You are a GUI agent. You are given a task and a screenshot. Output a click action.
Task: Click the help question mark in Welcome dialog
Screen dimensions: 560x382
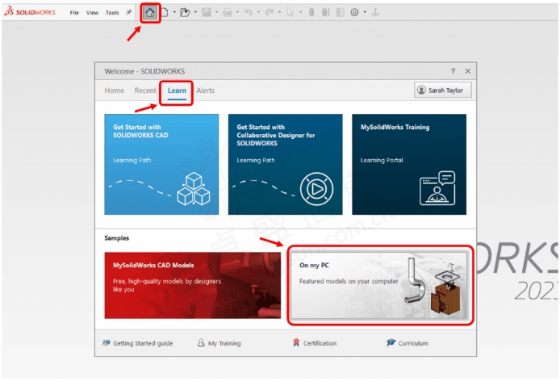pyautogui.click(x=453, y=71)
